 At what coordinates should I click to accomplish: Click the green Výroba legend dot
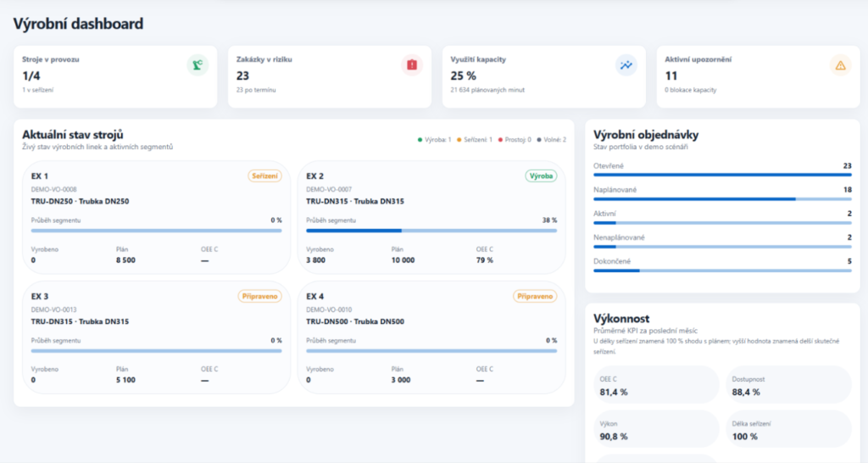[420, 140]
